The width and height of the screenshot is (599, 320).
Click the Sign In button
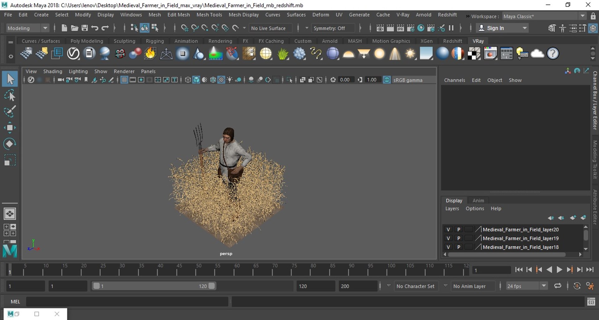495,28
